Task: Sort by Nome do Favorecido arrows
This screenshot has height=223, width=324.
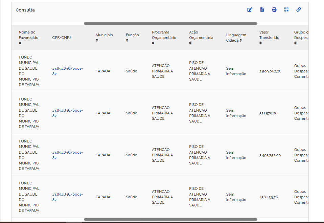Action: click(20, 43)
